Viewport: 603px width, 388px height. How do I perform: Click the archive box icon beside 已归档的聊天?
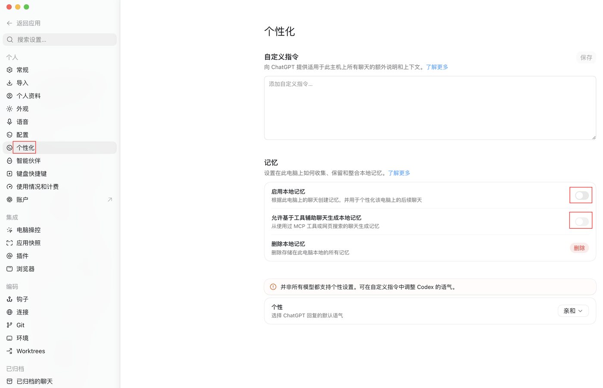coord(9,381)
